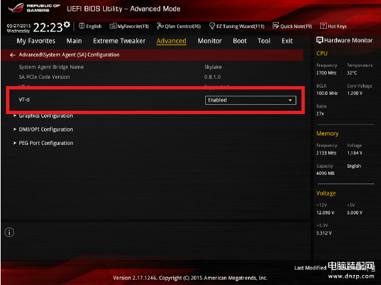Screen dimensions: 381x285
Task: Open the Boot tab
Action: (x=239, y=41)
